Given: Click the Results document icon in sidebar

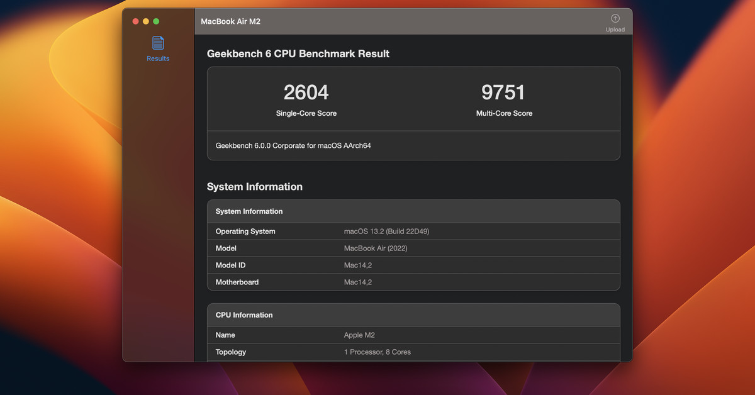Looking at the screenshot, I should (158, 43).
